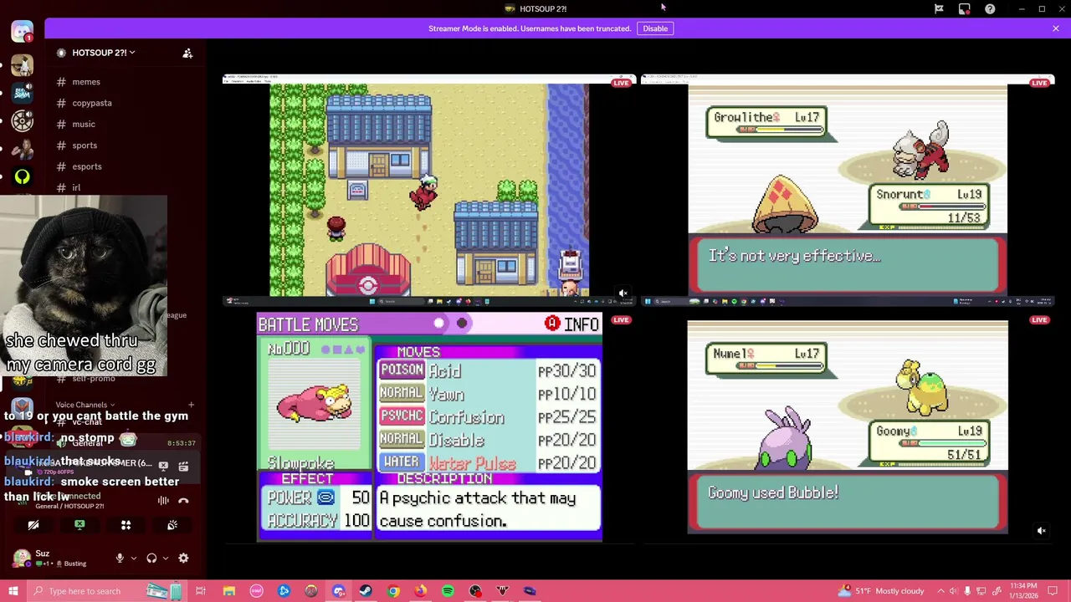Open the Discord direct messages home icon
1071x602 pixels.
click(x=22, y=31)
